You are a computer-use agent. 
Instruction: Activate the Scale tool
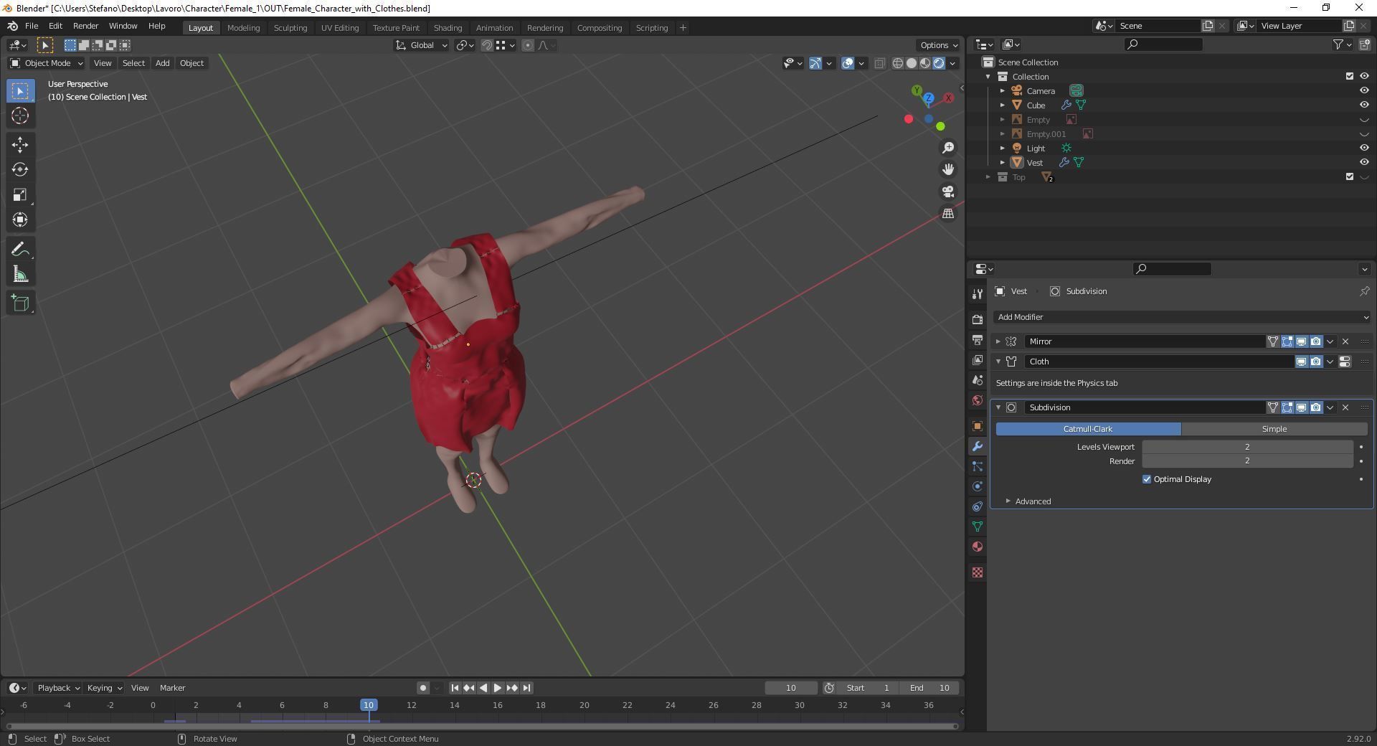[x=20, y=195]
